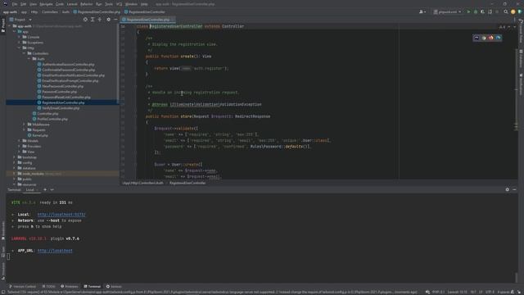The height and width of the screenshot is (295, 524).
Task: Start debugging with the bug icon
Action: (476, 11)
